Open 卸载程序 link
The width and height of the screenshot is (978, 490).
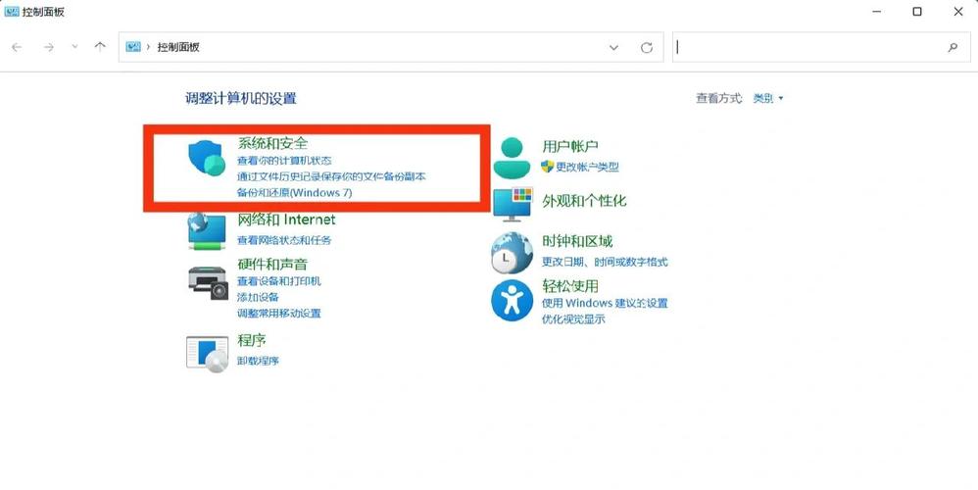click(259, 361)
